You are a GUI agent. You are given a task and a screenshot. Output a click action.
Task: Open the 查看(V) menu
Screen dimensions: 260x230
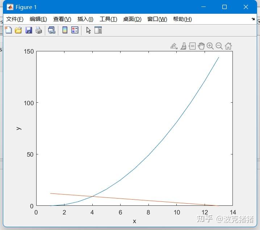tap(62, 19)
